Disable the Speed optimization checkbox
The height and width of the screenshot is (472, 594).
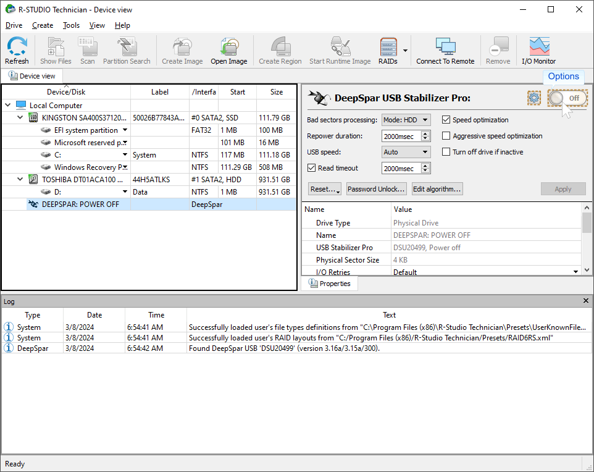[446, 120]
